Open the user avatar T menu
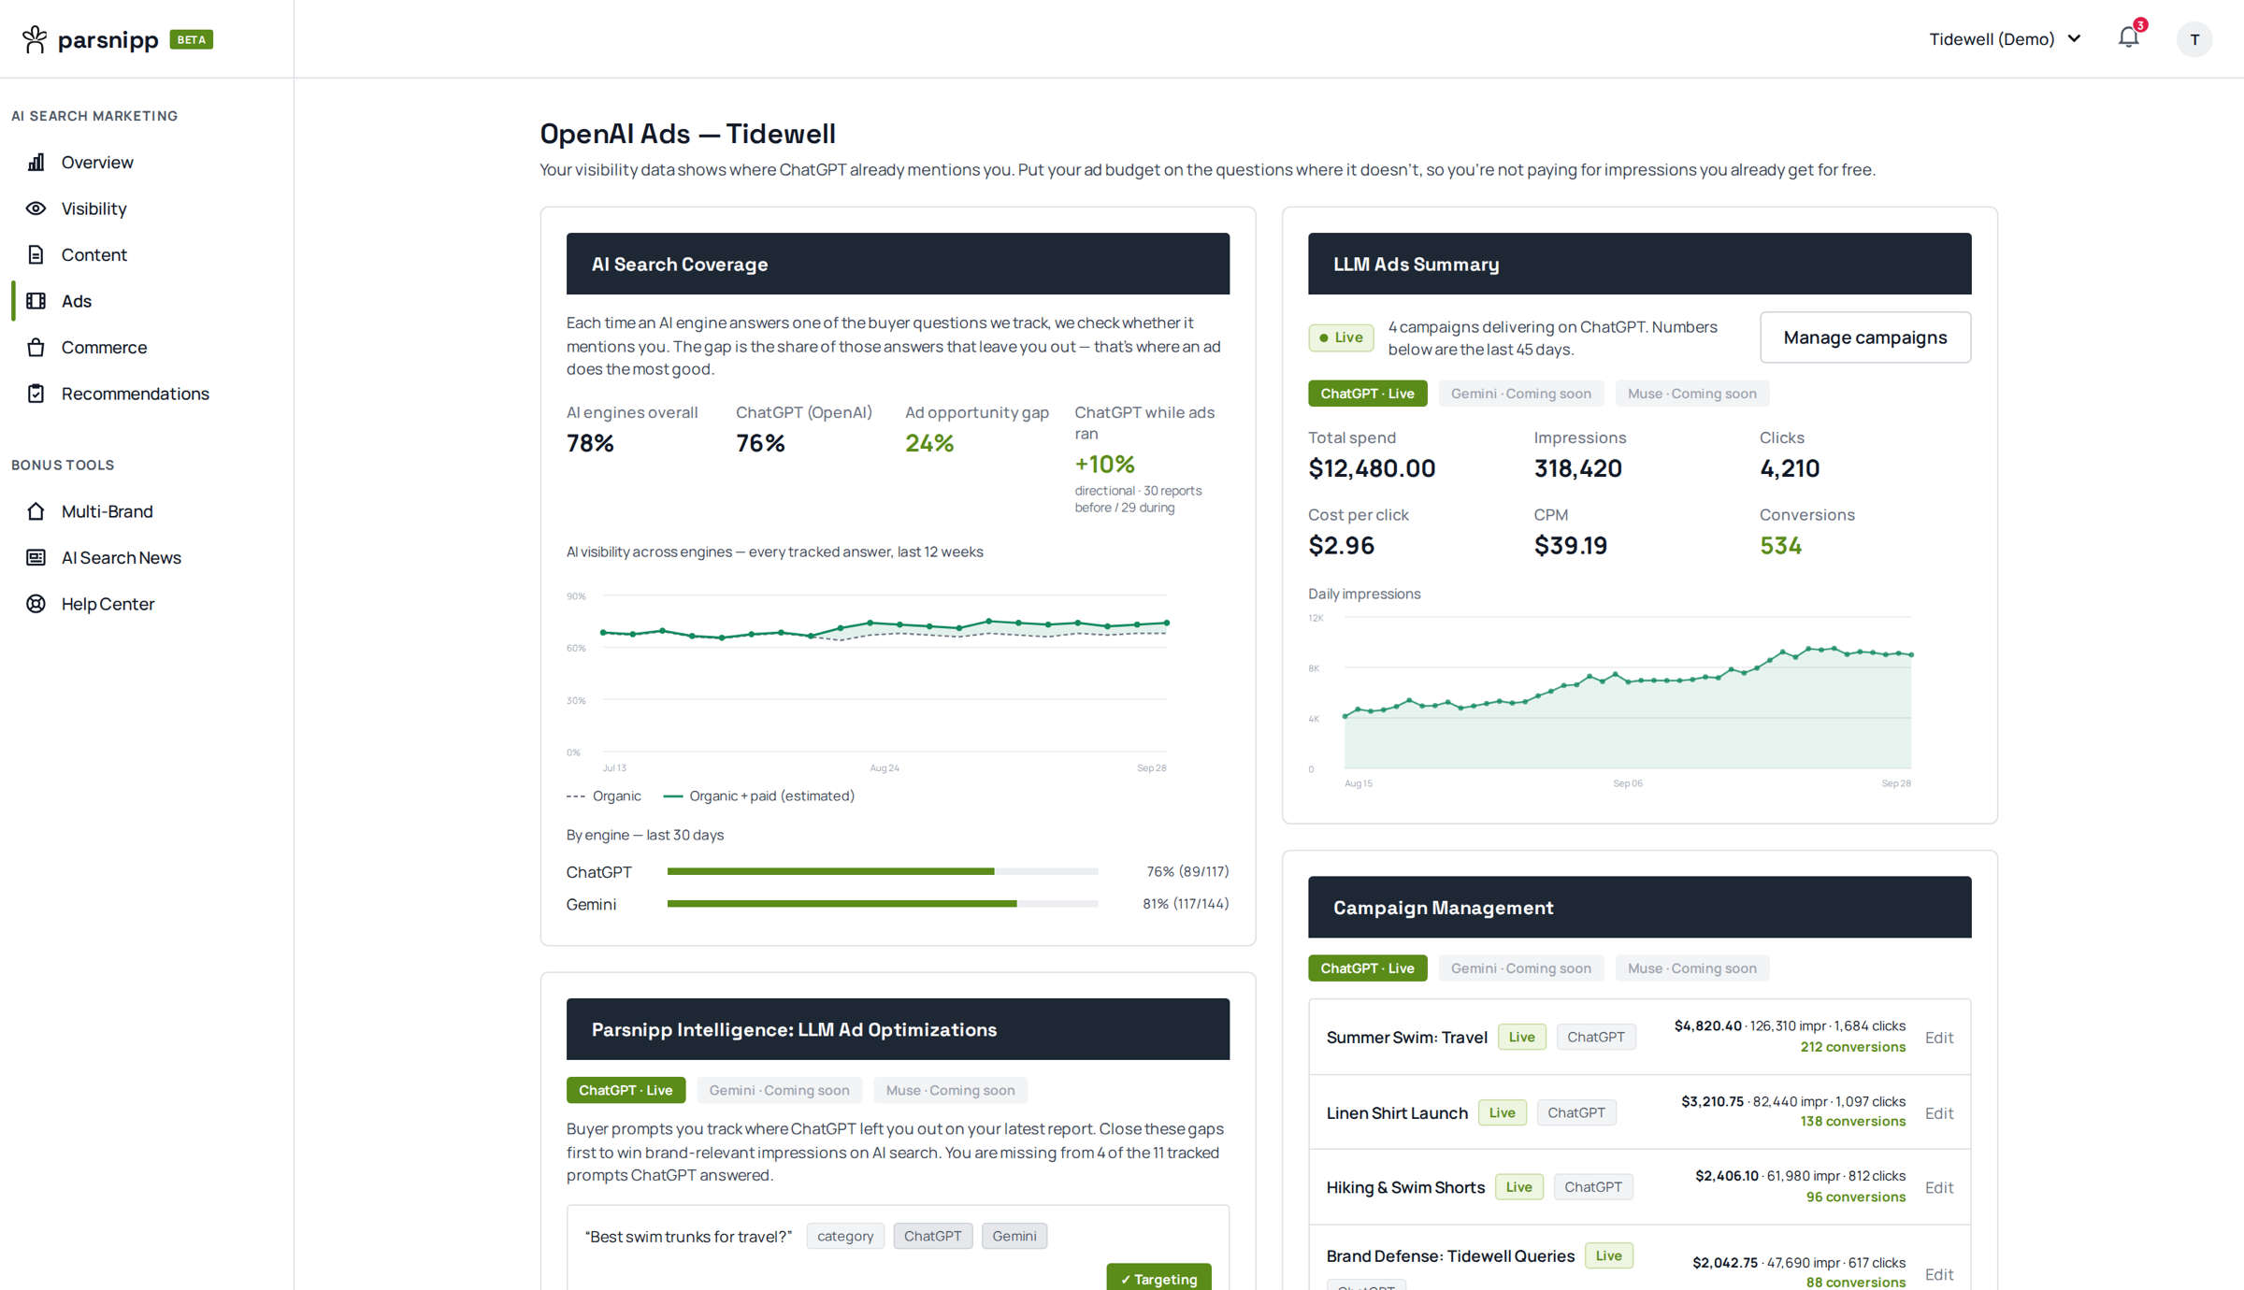Screen dimensions: 2244x1290 click(x=2194, y=39)
